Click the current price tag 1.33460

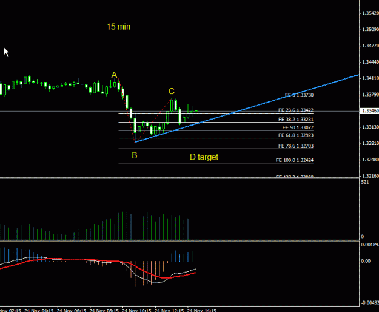coord(369,110)
